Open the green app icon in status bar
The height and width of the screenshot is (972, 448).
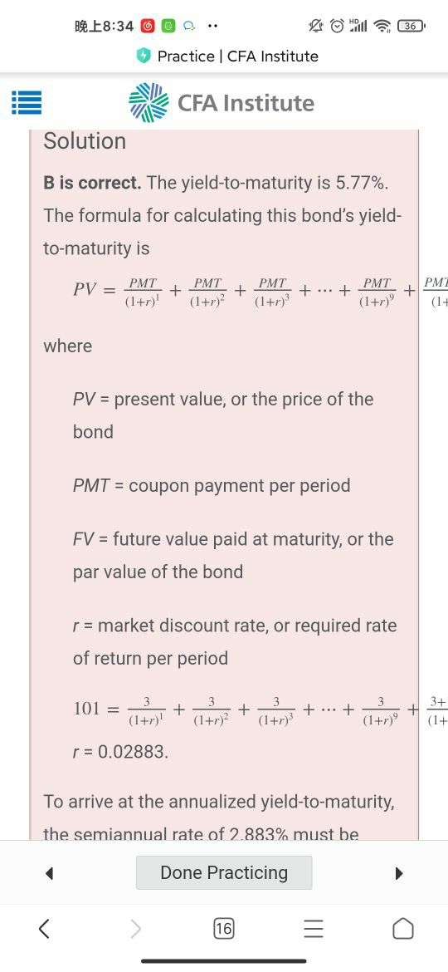coord(168,26)
